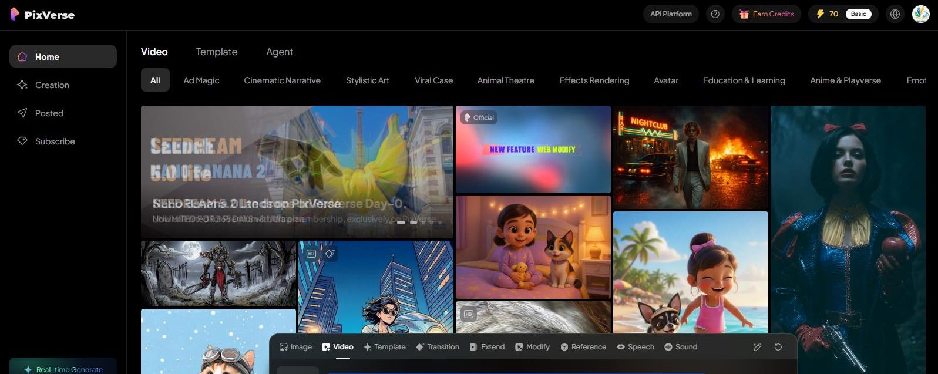Screen dimensions: 938x374
Task: Open the language globe icon
Action: tap(895, 14)
